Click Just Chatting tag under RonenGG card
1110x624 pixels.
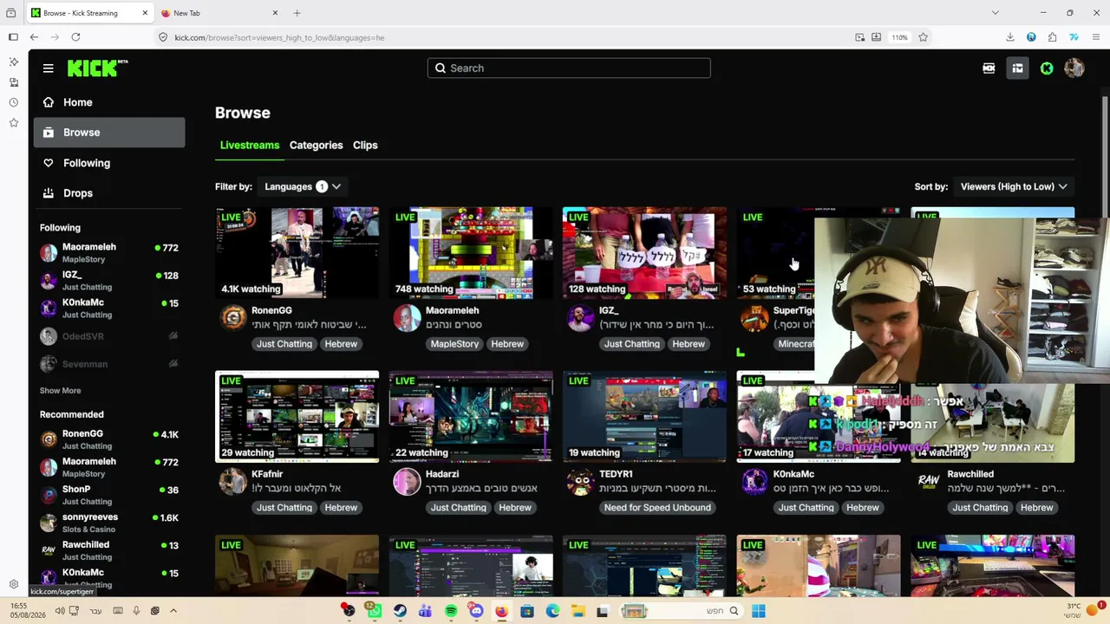point(284,344)
